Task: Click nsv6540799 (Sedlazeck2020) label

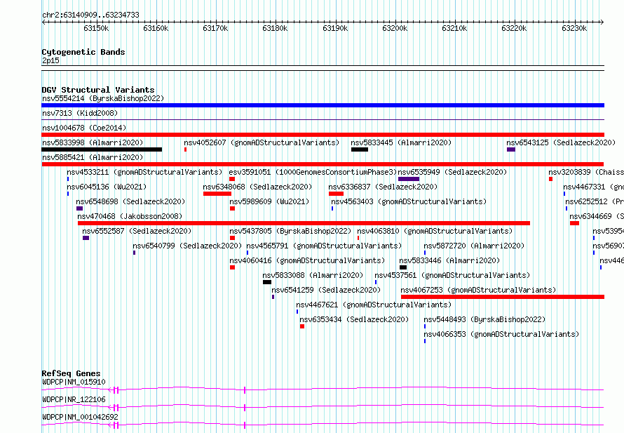Action: pyautogui.click(x=187, y=246)
